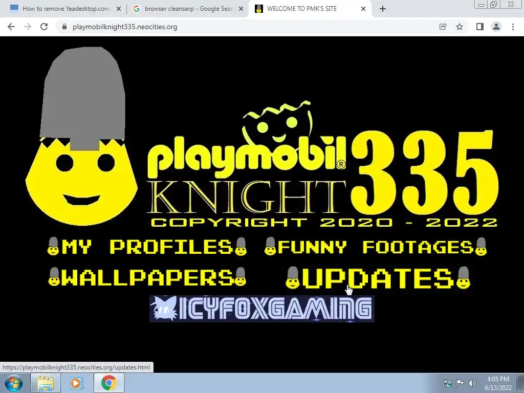Open Windows Explorer from the taskbar
Screen dimensions: 524x393
coord(46,383)
